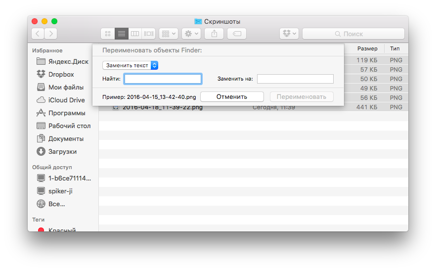This screenshot has height=271, width=436.
Task: Open iCloud Drive from the sidebar
Action: point(66,100)
